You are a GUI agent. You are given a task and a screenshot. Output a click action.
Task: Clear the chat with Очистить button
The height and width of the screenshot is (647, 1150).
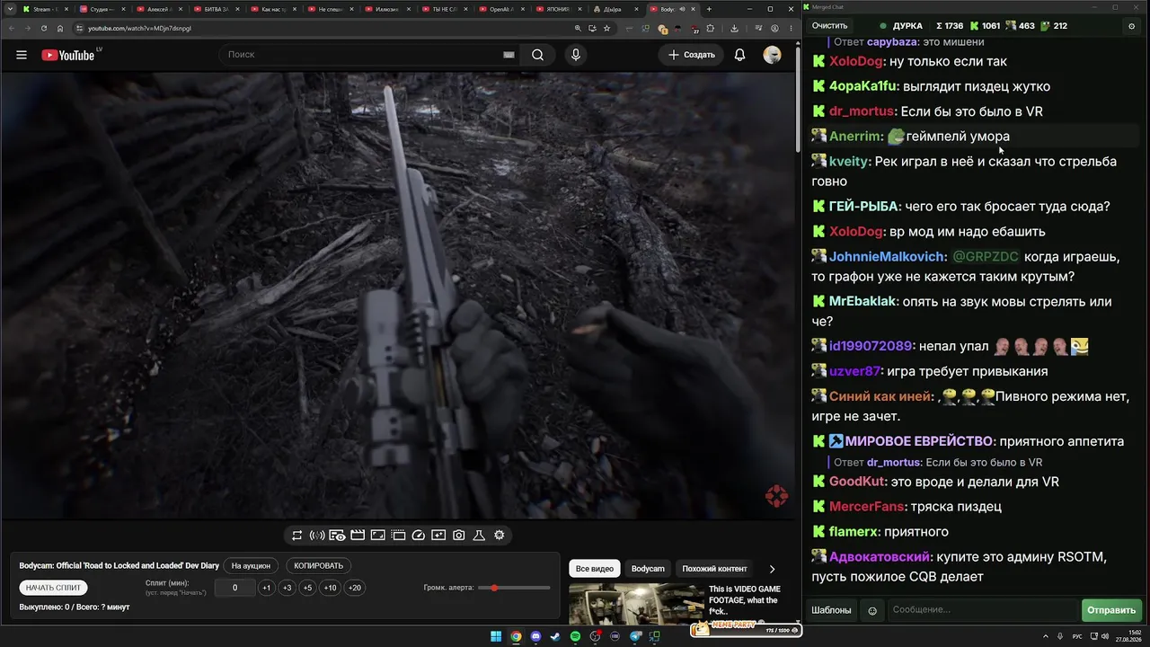click(x=829, y=26)
